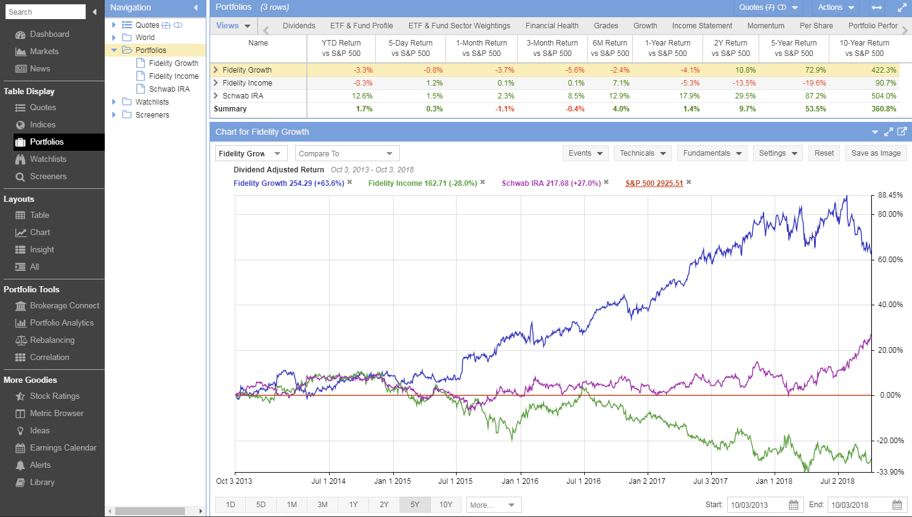Expand the Quotes tree node
The height and width of the screenshot is (517, 912).
(x=114, y=25)
